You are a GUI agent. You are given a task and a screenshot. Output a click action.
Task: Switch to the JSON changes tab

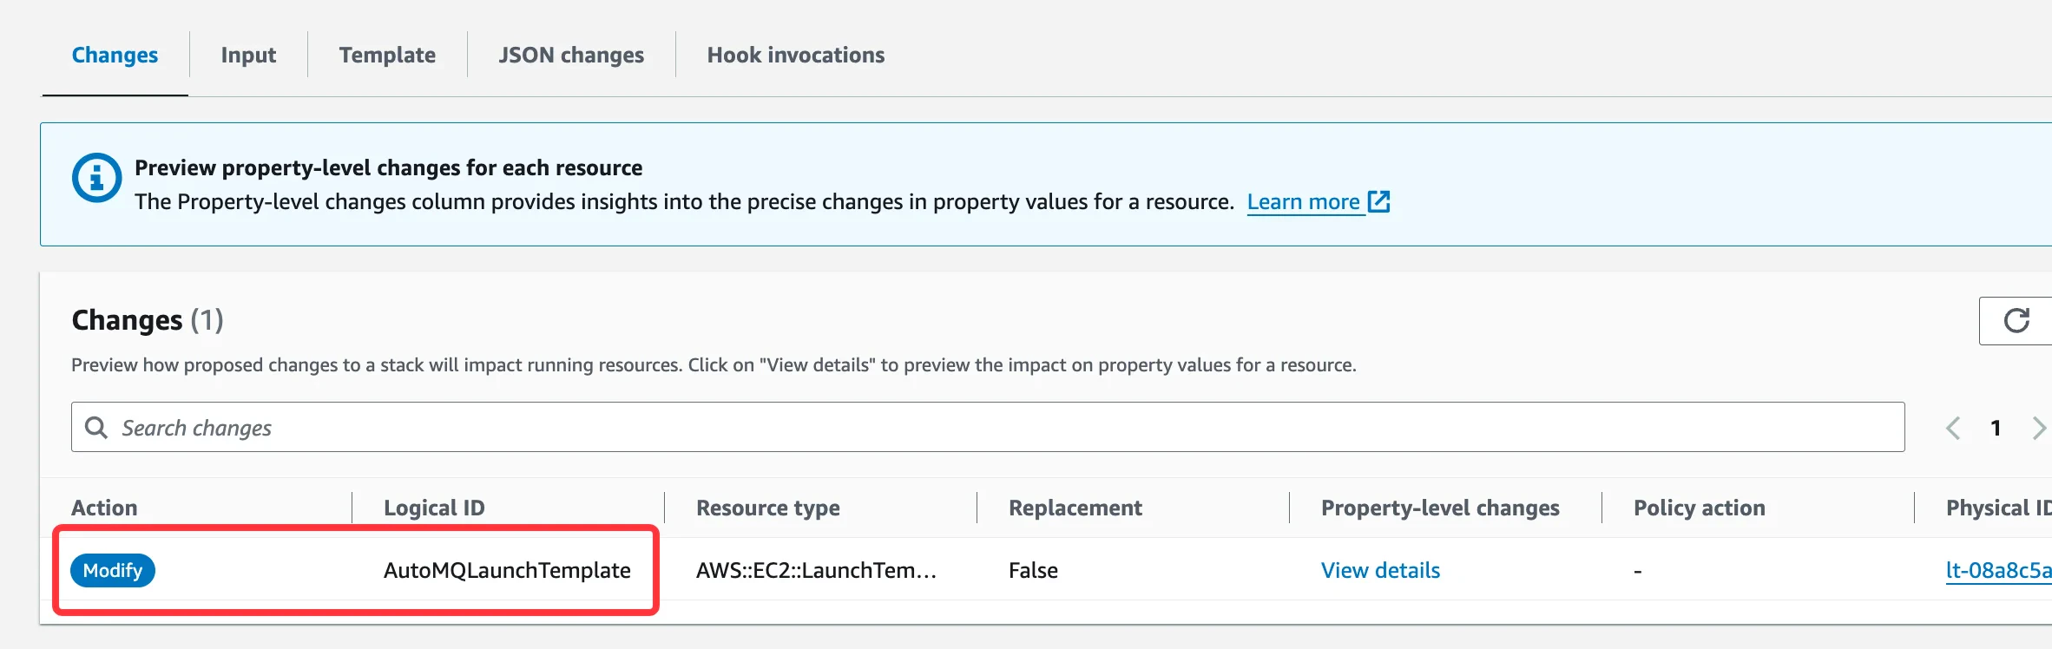pyautogui.click(x=571, y=55)
